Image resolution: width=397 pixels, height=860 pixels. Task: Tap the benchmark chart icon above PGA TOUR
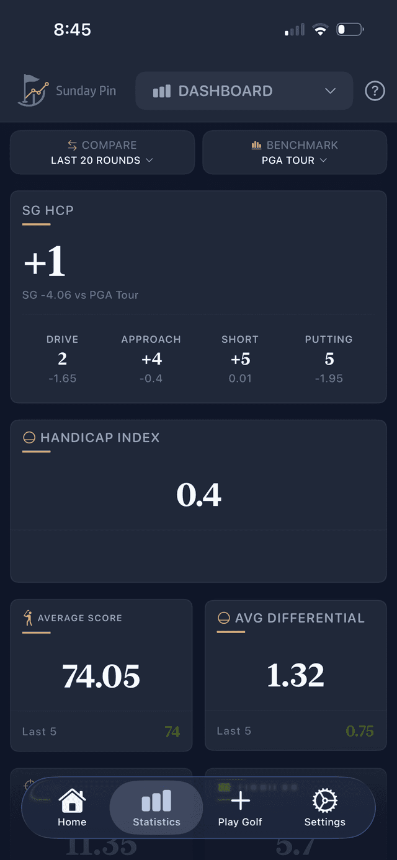tap(256, 144)
